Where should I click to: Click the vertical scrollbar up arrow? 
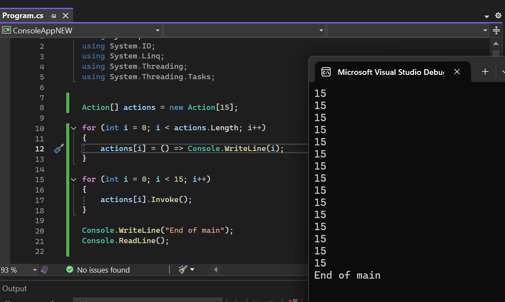coord(496,43)
